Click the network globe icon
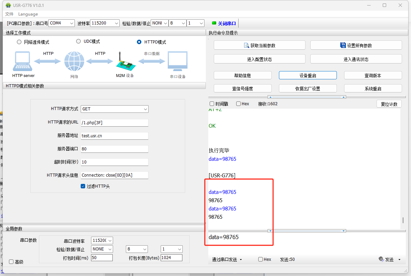Screen dimensions: 411x276 [x=74, y=61]
